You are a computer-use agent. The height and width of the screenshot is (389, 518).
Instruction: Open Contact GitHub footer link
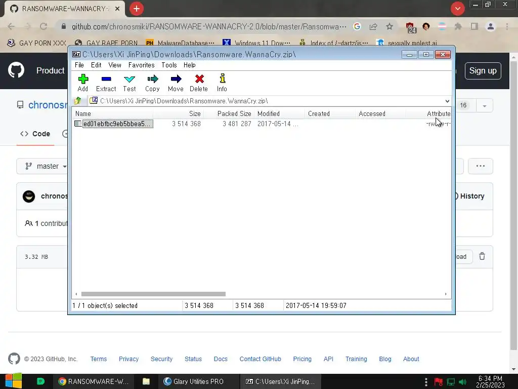tap(261, 359)
